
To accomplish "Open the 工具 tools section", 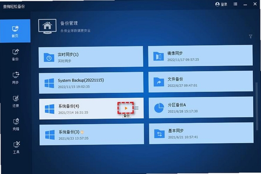I will (17, 148).
